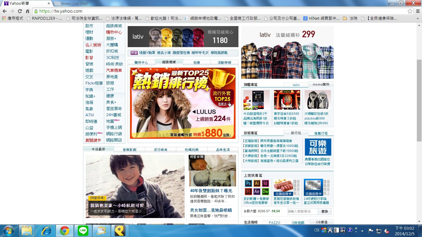Click the scrollbar down arrow
422x237 pixels.
(419, 222)
